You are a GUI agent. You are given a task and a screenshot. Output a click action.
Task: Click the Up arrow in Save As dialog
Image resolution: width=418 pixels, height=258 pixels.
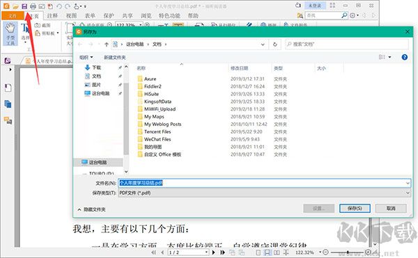click(x=107, y=45)
